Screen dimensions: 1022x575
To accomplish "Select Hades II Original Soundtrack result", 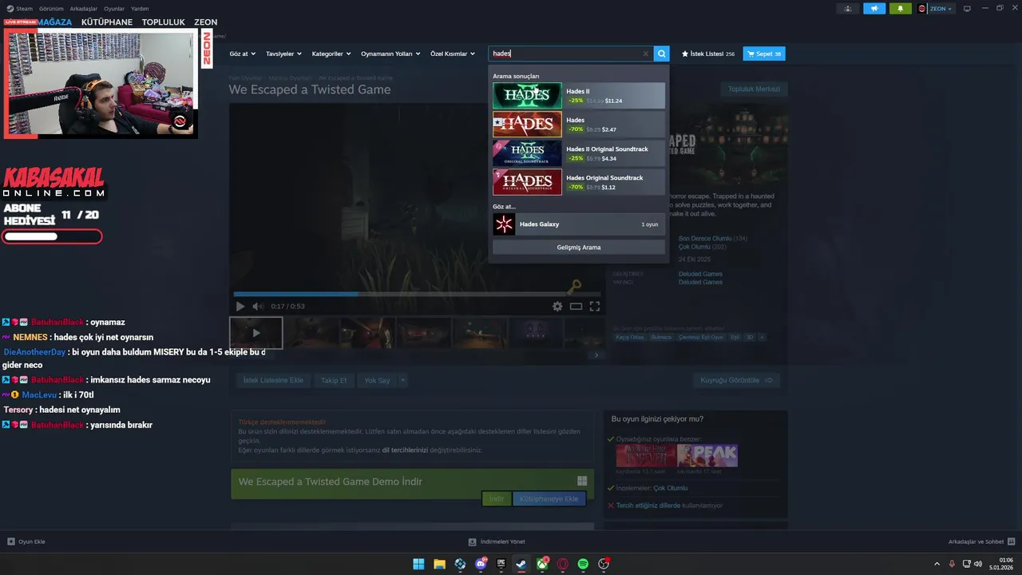I will point(579,153).
